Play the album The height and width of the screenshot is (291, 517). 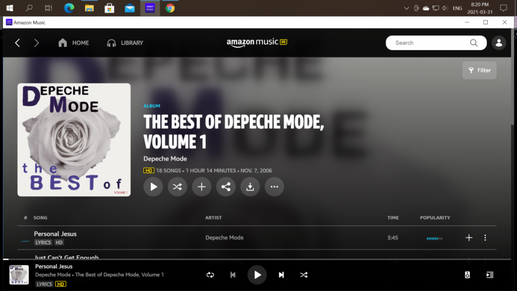pyautogui.click(x=153, y=187)
